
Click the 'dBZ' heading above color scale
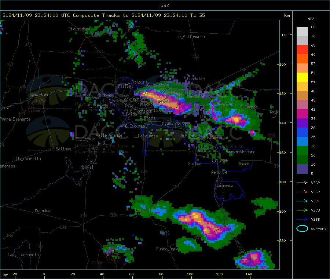tap(311, 19)
